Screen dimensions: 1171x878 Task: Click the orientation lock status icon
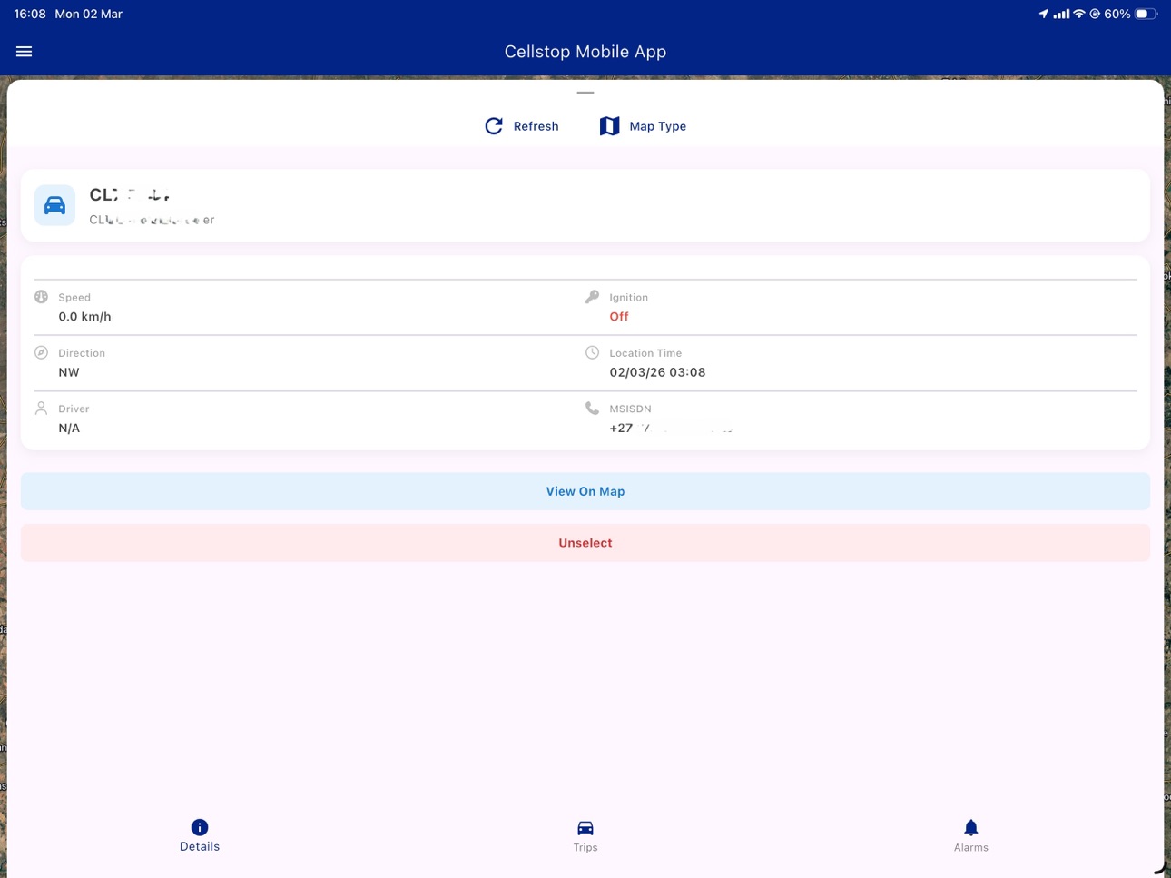pyautogui.click(x=1095, y=14)
